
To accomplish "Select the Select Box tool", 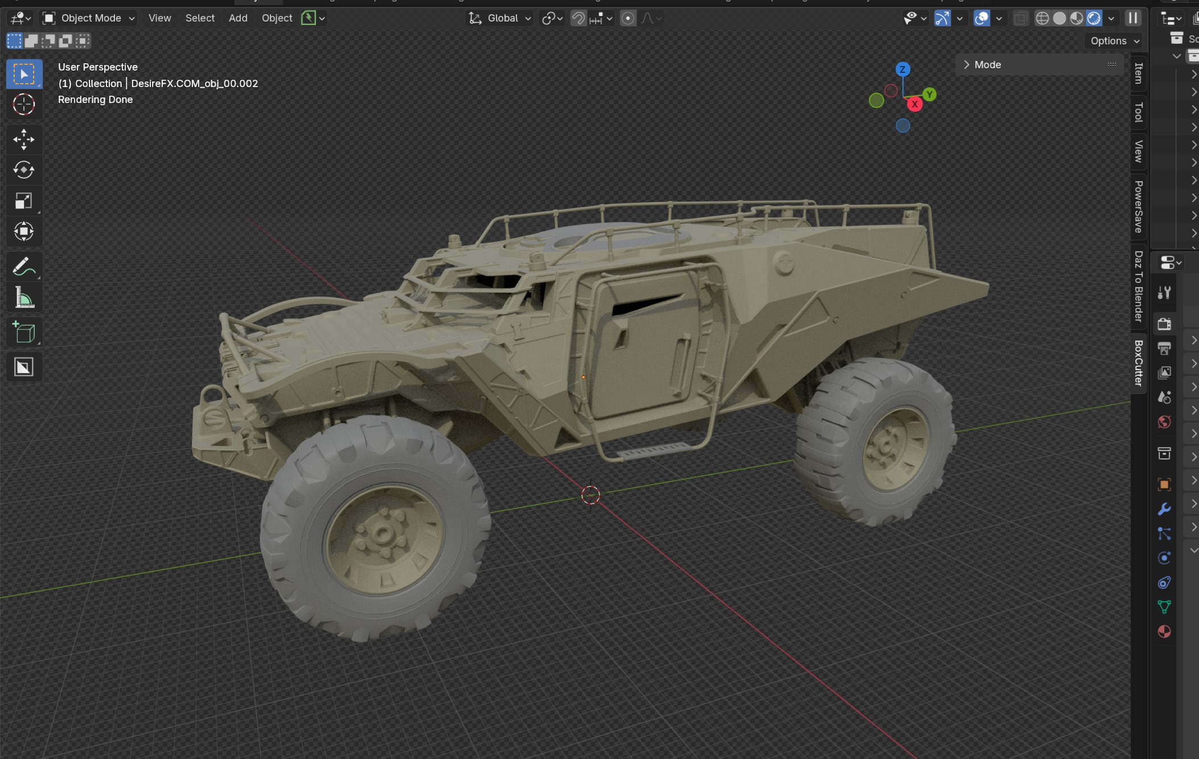I will (x=24, y=74).
